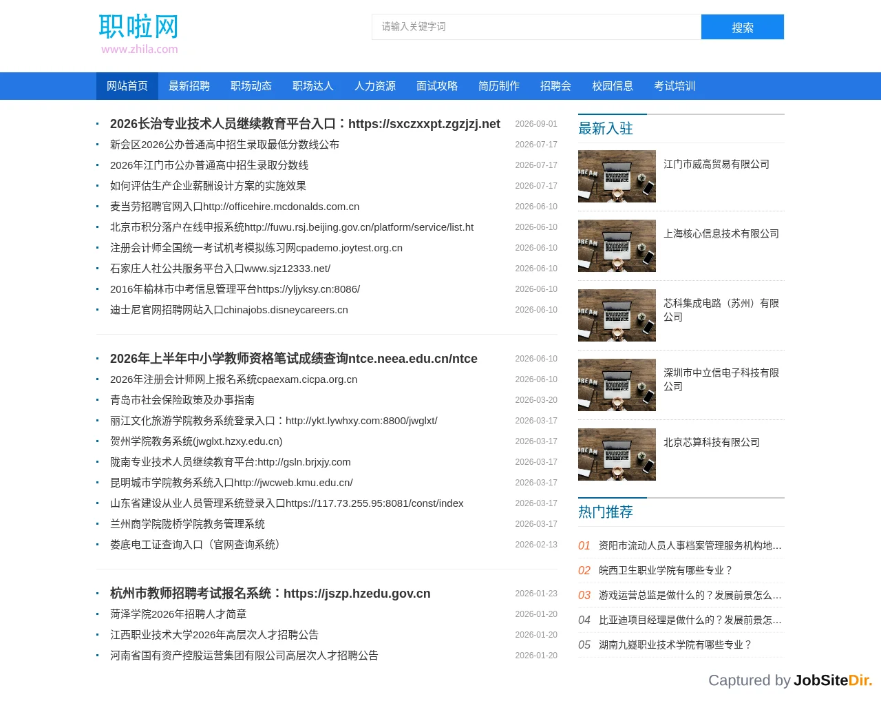The image size is (881, 701).
Task: Open hot item 02 皖西卫生职业学院有哪些专业
Action: (666, 570)
